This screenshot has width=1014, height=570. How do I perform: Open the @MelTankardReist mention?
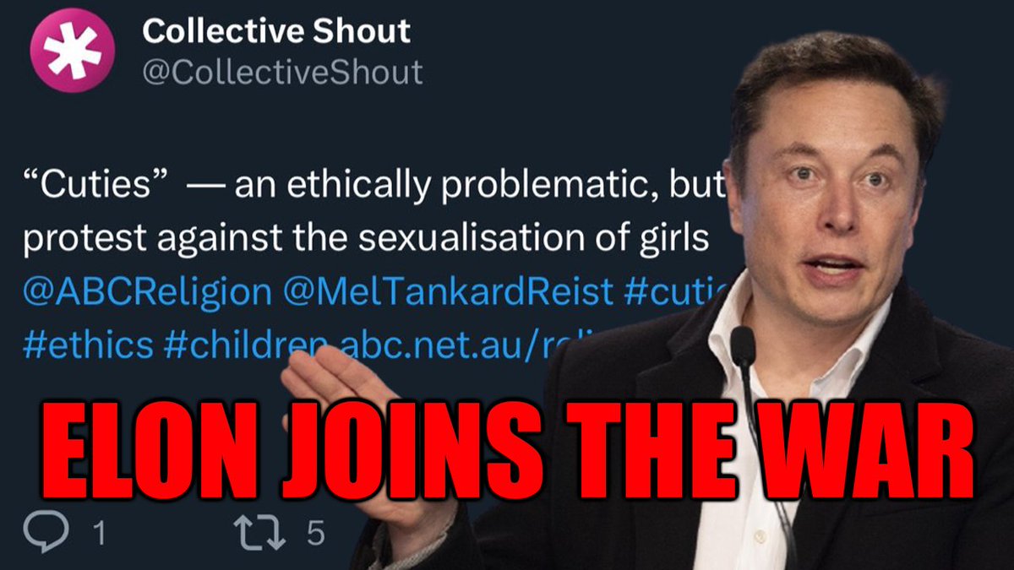click(449, 292)
